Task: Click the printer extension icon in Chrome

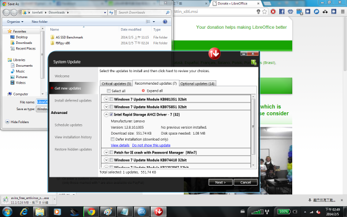Action: tap(291, 11)
